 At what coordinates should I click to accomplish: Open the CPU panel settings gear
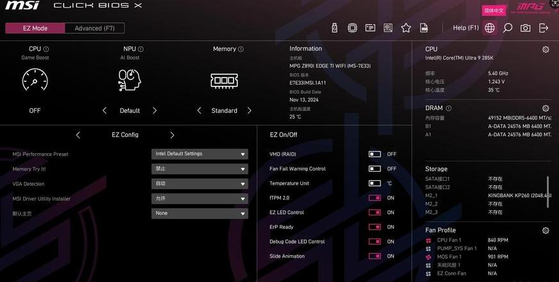pos(546,49)
